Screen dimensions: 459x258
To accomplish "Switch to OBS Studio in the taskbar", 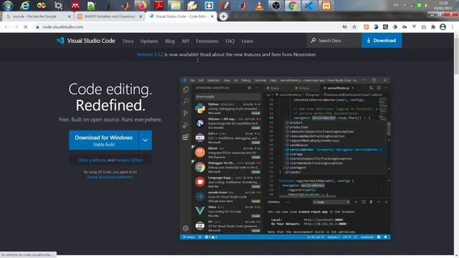I will [275, 6].
